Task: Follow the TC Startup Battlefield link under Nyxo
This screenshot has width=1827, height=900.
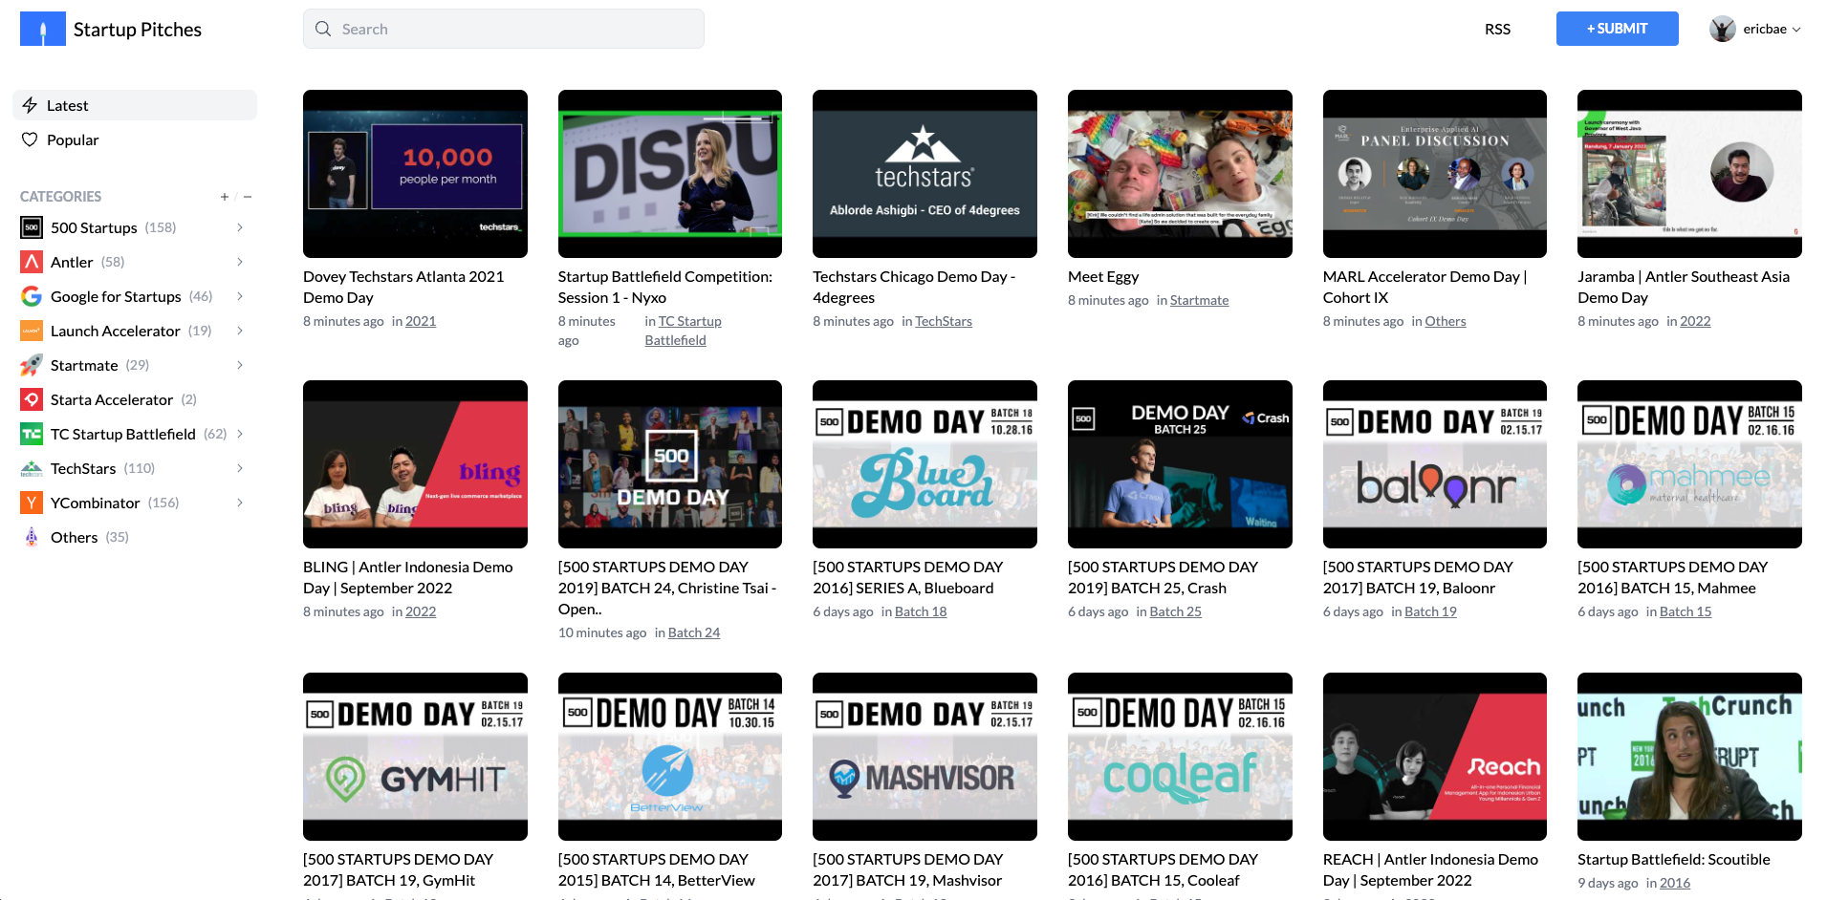Action: pos(683,331)
